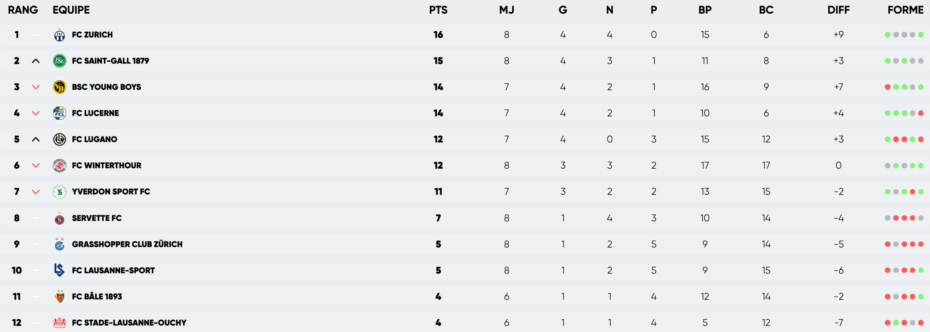This screenshot has width=930, height=332.
Task: Click the Grasshopper Club Zürich logo
Action: tap(59, 244)
